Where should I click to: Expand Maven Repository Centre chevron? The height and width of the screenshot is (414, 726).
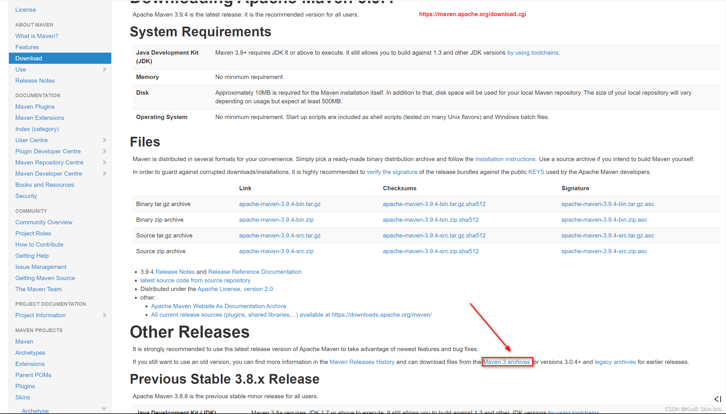(104, 162)
